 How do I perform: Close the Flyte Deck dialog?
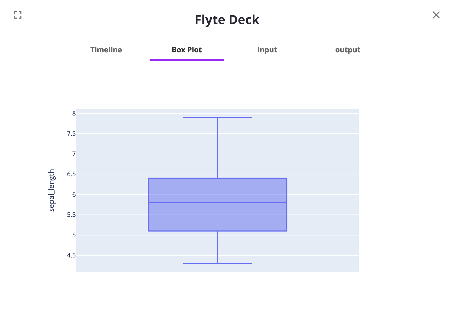(x=436, y=15)
